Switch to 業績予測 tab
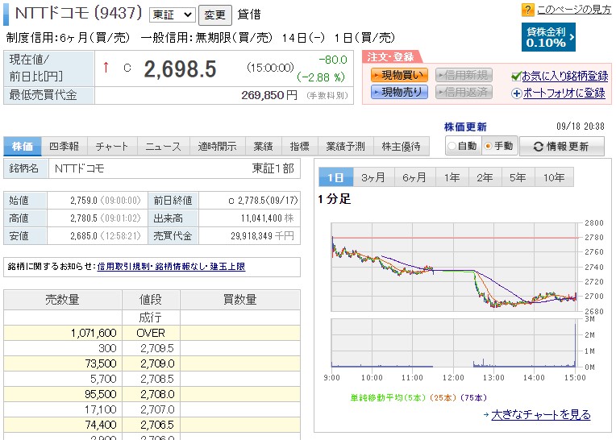 pos(346,147)
